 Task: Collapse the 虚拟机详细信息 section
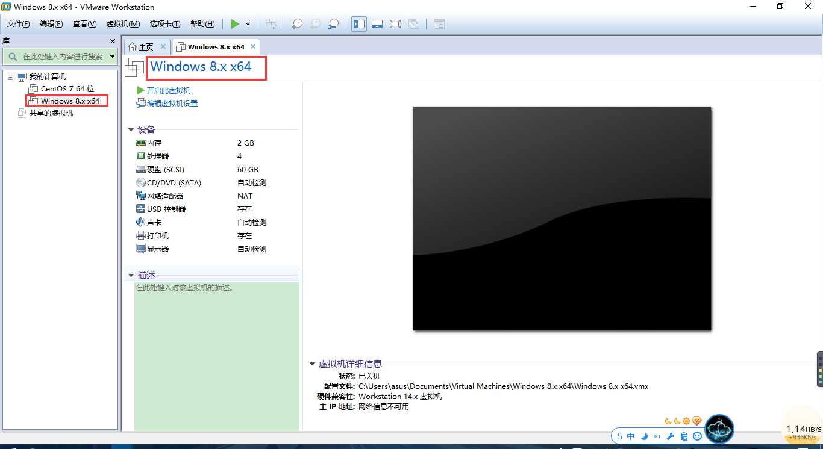(x=312, y=364)
